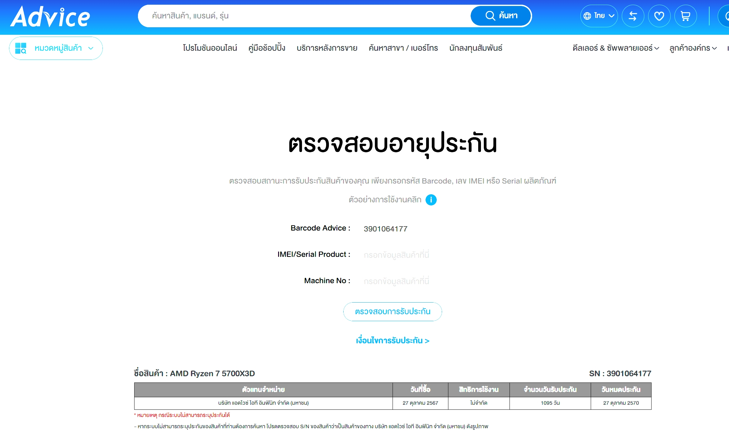Image resolution: width=729 pixels, height=437 pixels.
Task: Open the online promotions menu item
Action: tap(210, 48)
